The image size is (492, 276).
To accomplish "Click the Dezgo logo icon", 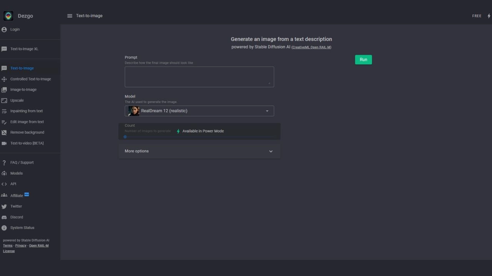I will [8, 16].
